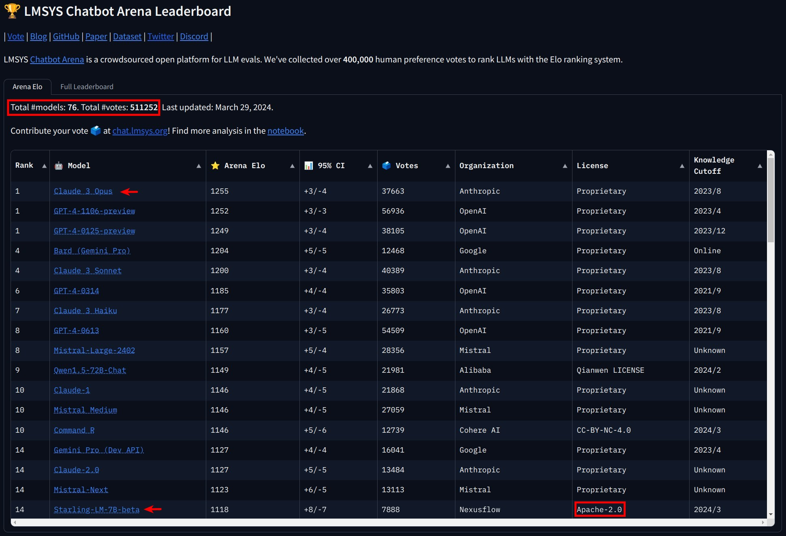
Task: Sort table by License column arrow
Action: (682, 166)
